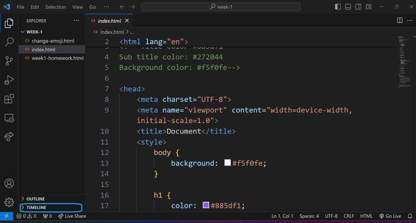Viewport: 416px width, 223px height.
Task: Toggle secondary side bar layout button
Action: (359, 7)
